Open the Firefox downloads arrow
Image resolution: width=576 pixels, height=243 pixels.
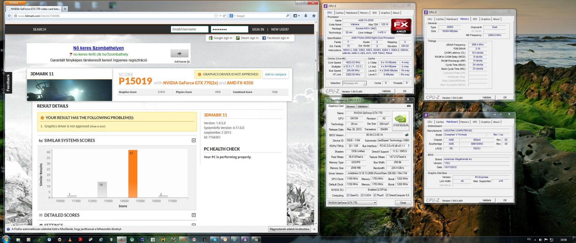point(305,16)
